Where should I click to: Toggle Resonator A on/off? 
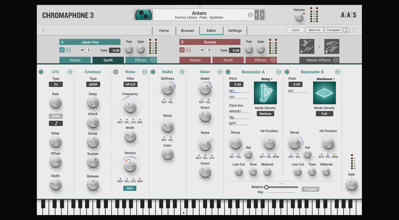(228, 72)
